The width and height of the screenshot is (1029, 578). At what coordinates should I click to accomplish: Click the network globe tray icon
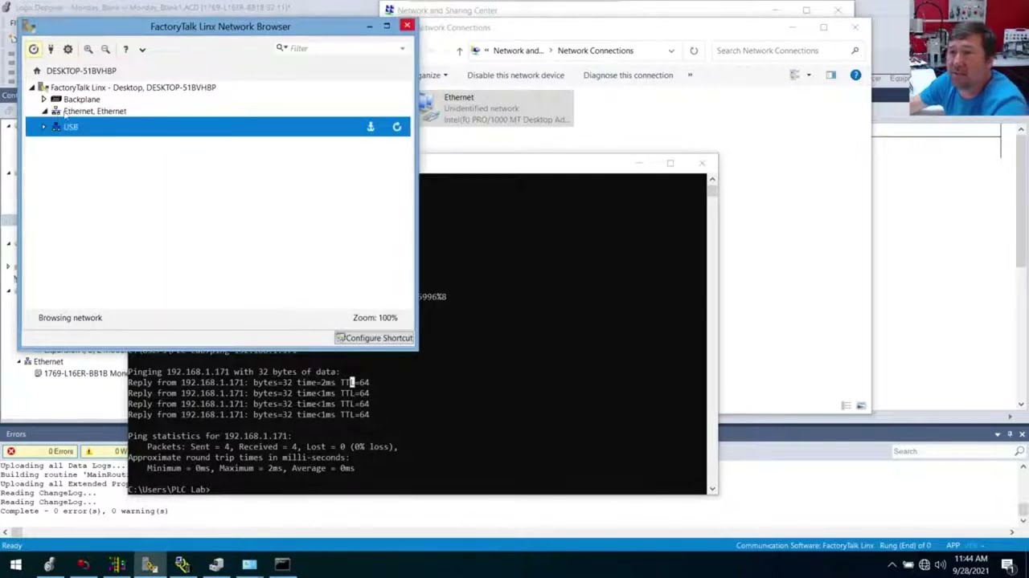click(924, 565)
